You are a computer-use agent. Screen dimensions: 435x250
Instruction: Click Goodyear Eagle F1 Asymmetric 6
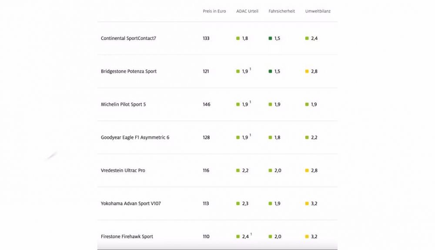click(135, 137)
